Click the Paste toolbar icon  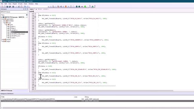pyautogui.click(x=21, y=7)
